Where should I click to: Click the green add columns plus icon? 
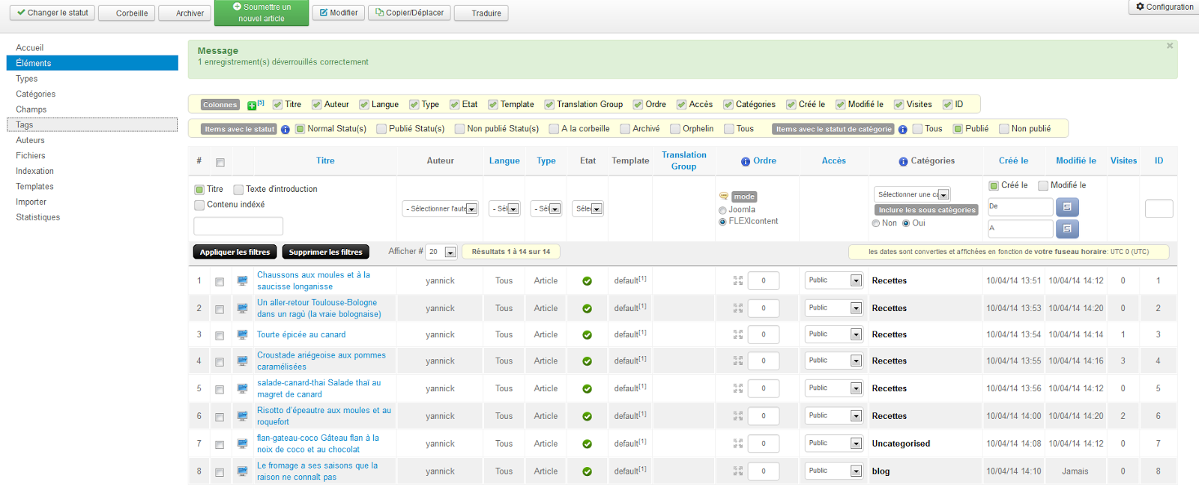tap(252, 105)
